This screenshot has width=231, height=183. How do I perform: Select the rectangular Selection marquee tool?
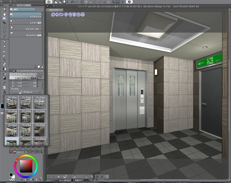[x=5, y=28]
